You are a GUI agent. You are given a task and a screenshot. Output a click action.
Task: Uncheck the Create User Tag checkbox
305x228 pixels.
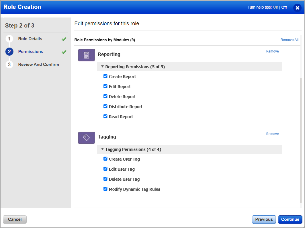coord(105,159)
